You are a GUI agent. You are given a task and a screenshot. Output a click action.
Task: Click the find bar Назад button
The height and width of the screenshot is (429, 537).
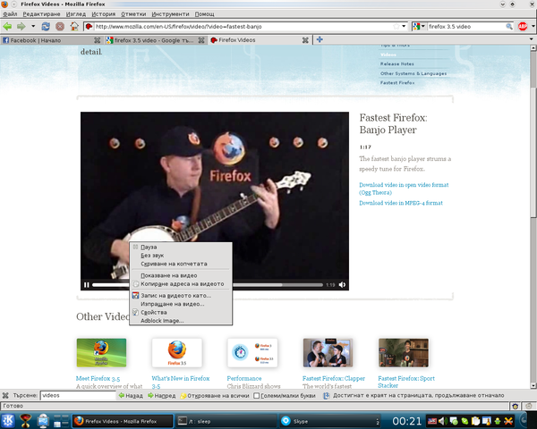(x=131, y=396)
